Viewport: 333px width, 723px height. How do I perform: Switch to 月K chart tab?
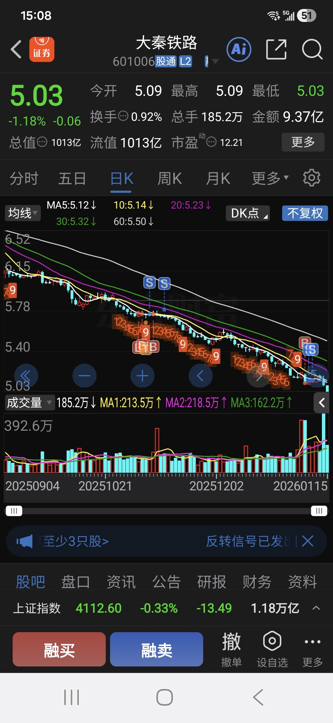coord(218,179)
